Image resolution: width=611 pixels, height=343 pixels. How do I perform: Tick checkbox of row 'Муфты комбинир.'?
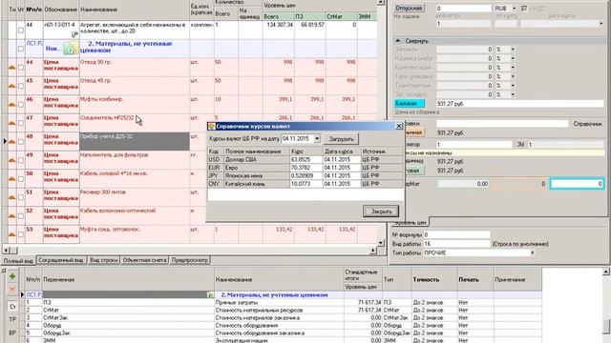(21, 105)
